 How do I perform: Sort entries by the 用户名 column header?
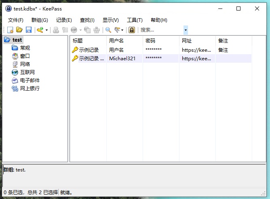[116, 41]
